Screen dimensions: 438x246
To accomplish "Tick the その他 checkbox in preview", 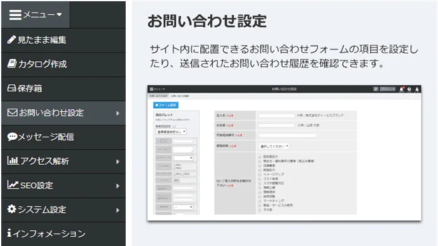I will (260, 210).
